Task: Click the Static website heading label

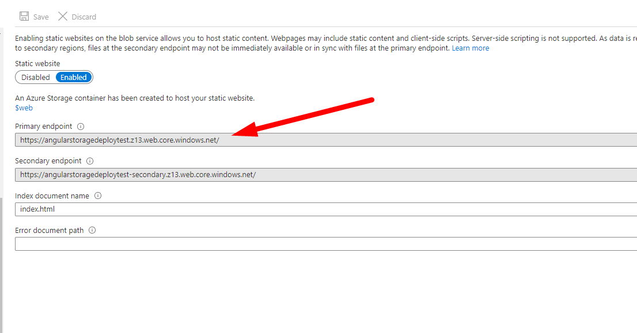Action: pos(37,64)
